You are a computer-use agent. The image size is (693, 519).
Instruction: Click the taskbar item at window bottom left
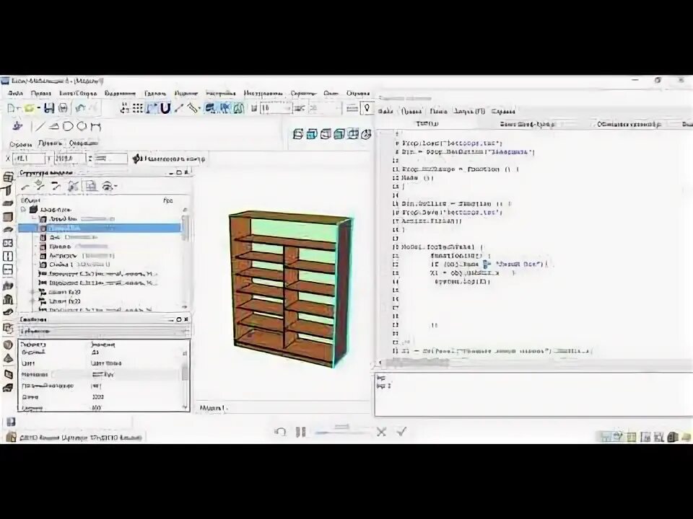tap(74, 437)
